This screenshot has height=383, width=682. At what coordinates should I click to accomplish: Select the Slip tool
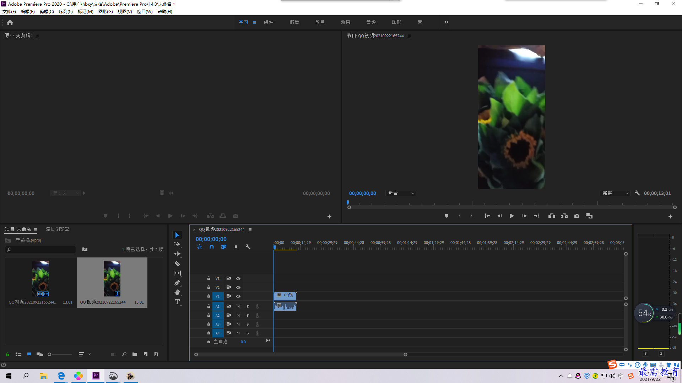pos(177,273)
